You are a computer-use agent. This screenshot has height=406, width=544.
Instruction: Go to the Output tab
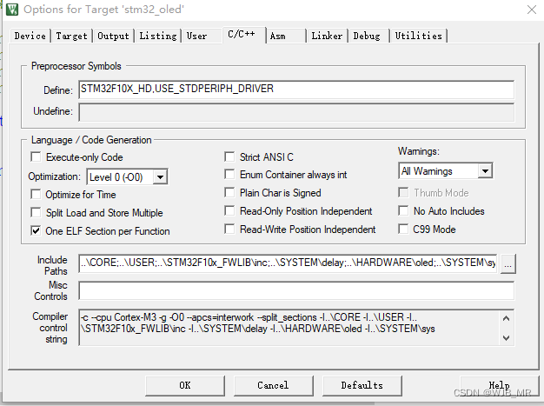(x=113, y=36)
